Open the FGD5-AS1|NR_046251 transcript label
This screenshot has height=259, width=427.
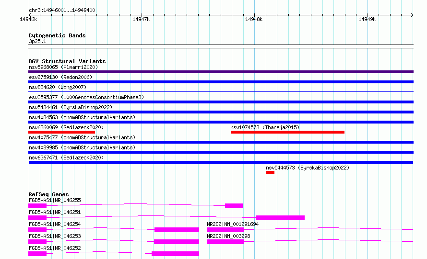[55, 212]
